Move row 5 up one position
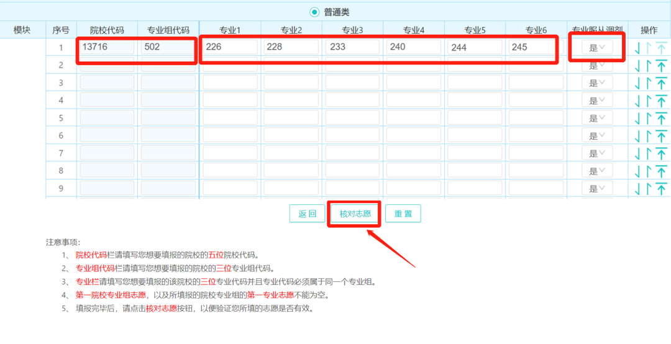The width and height of the screenshot is (671, 344). pyautogui.click(x=649, y=118)
